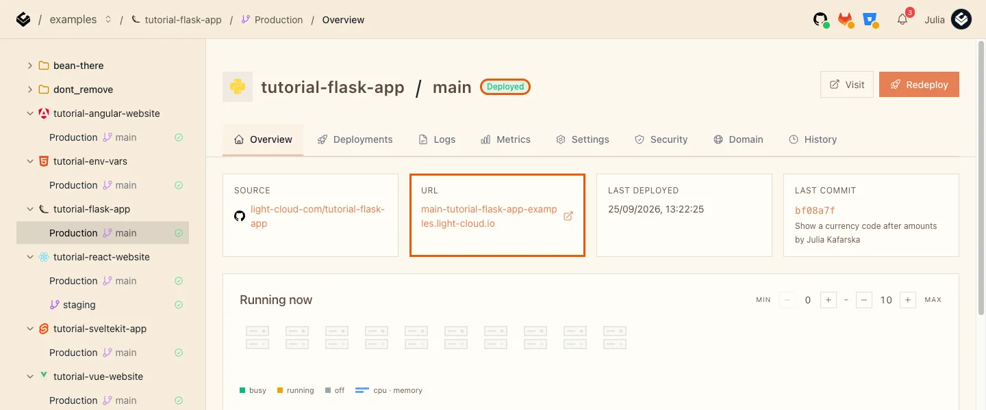Image resolution: width=986 pixels, height=410 pixels.
Task: Open commit bf08a7f link
Action: click(x=815, y=210)
